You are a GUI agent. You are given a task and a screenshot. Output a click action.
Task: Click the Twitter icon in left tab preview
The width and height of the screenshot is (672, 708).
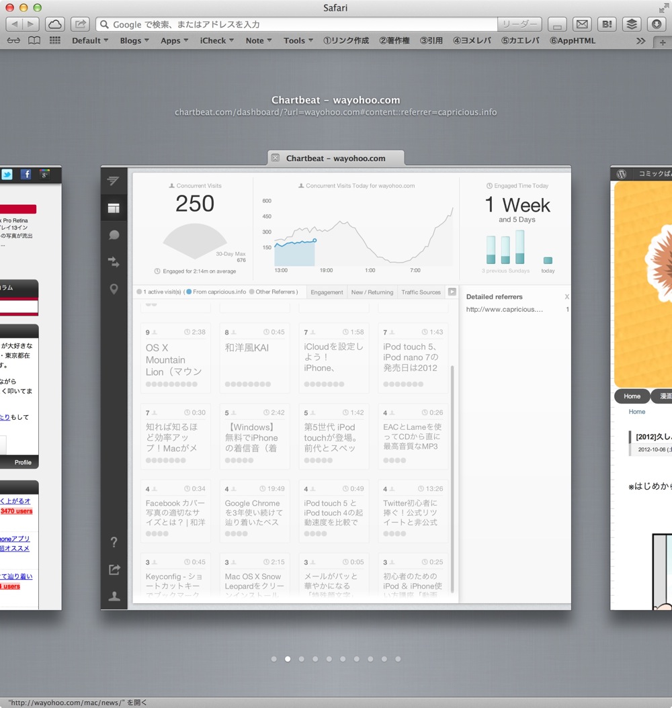click(x=7, y=174)
